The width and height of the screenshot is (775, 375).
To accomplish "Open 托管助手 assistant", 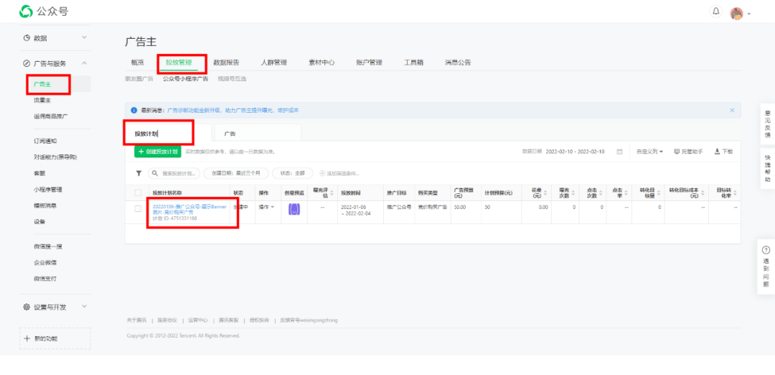I will (x=688, y=152).
